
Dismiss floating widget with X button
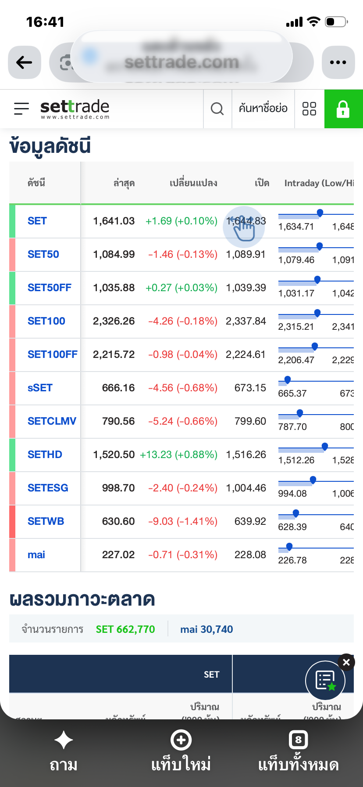point(346,662)
